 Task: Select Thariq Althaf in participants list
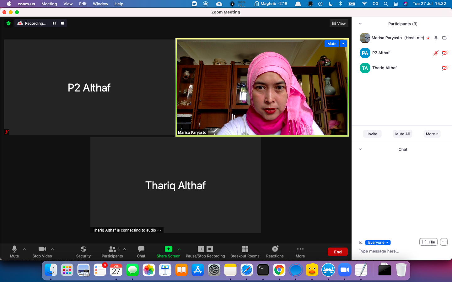tap(402, 68)
